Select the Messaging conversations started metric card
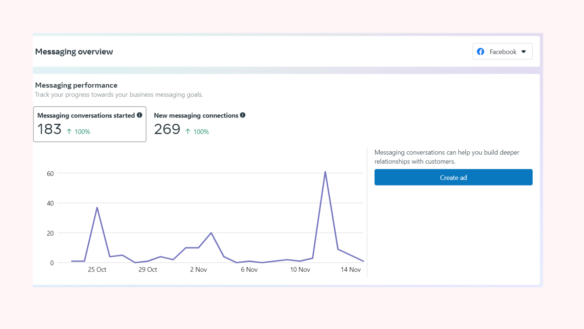This screenshot has height=329, width=584. pos(89,124)
